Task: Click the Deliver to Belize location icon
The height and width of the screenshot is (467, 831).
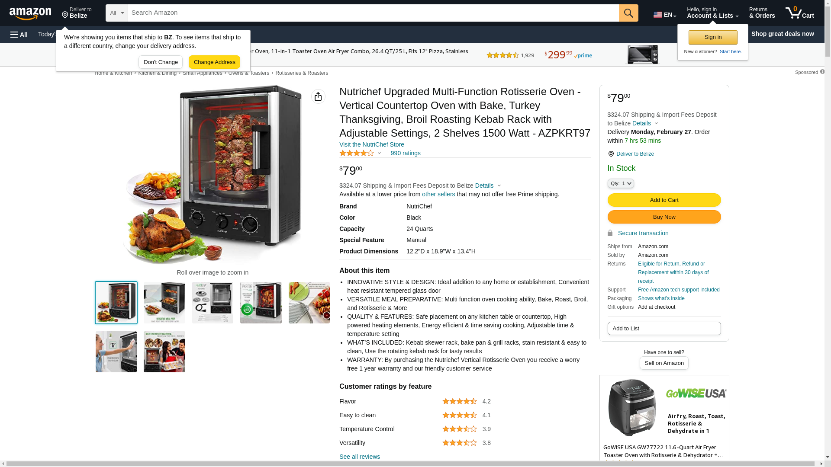Action: click(611, 154)
